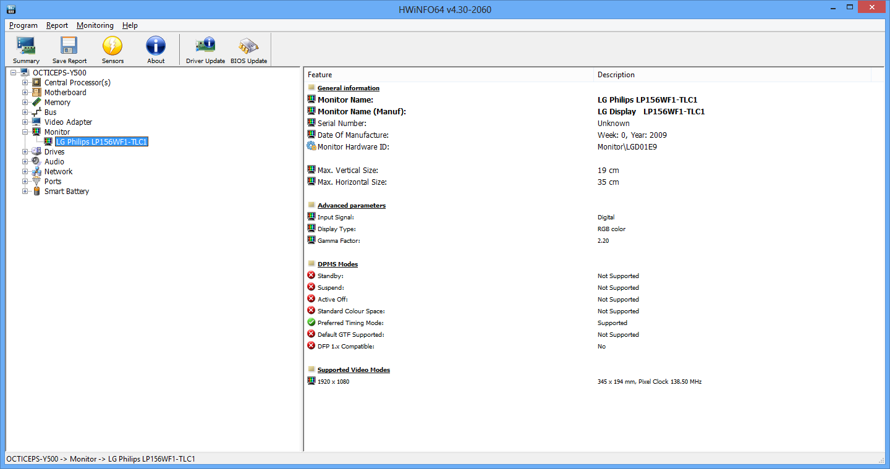The height and width of the screenshot is (469, 890).
Task: Click the Drives tree icon
Action: tap(37, 152)
